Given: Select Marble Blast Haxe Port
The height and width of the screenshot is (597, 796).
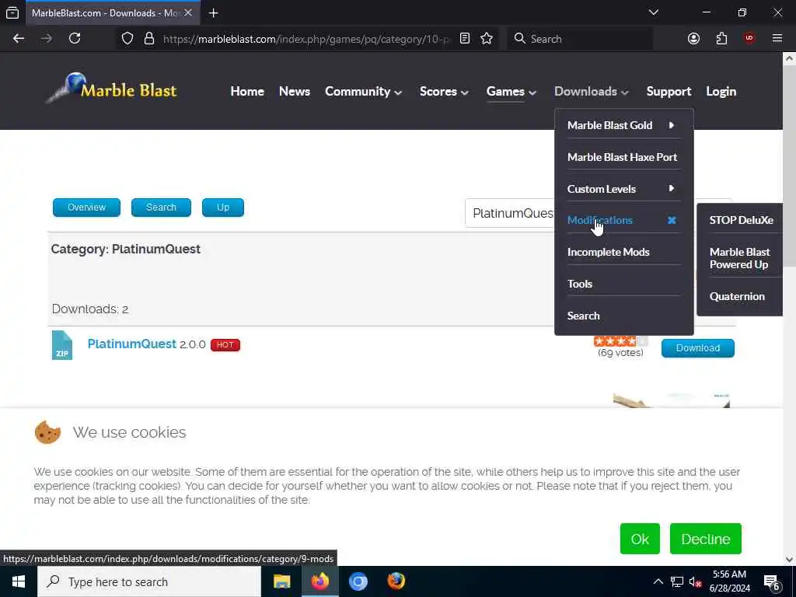Looking at the screenshot, I should 623,157.
